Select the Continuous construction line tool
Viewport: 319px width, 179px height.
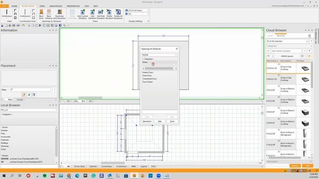pos(25,13)
